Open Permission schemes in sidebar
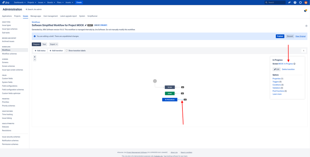The image size is (310, 157). coord(10,144)
